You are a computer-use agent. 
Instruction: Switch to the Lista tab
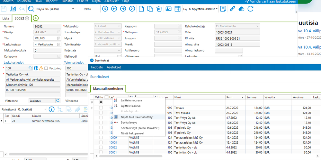tap(6, 18)
